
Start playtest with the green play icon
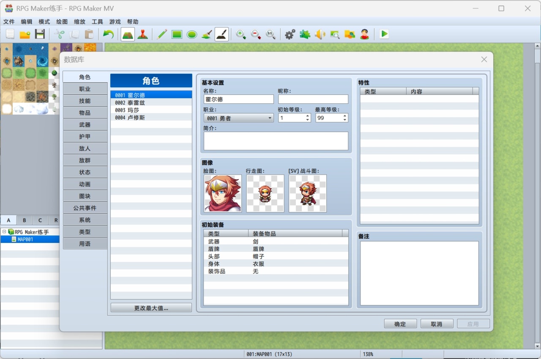tap(384, 34)
